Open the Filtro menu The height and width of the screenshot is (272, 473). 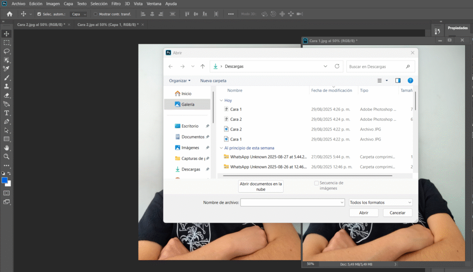point(116,4)
